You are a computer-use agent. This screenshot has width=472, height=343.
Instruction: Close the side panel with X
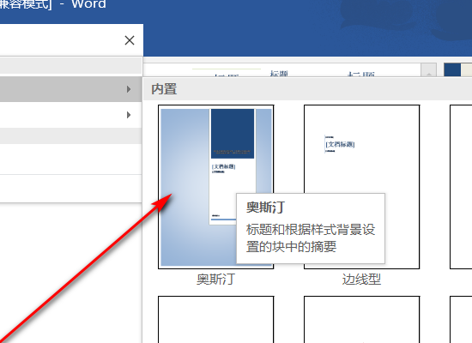click(130, 40)
